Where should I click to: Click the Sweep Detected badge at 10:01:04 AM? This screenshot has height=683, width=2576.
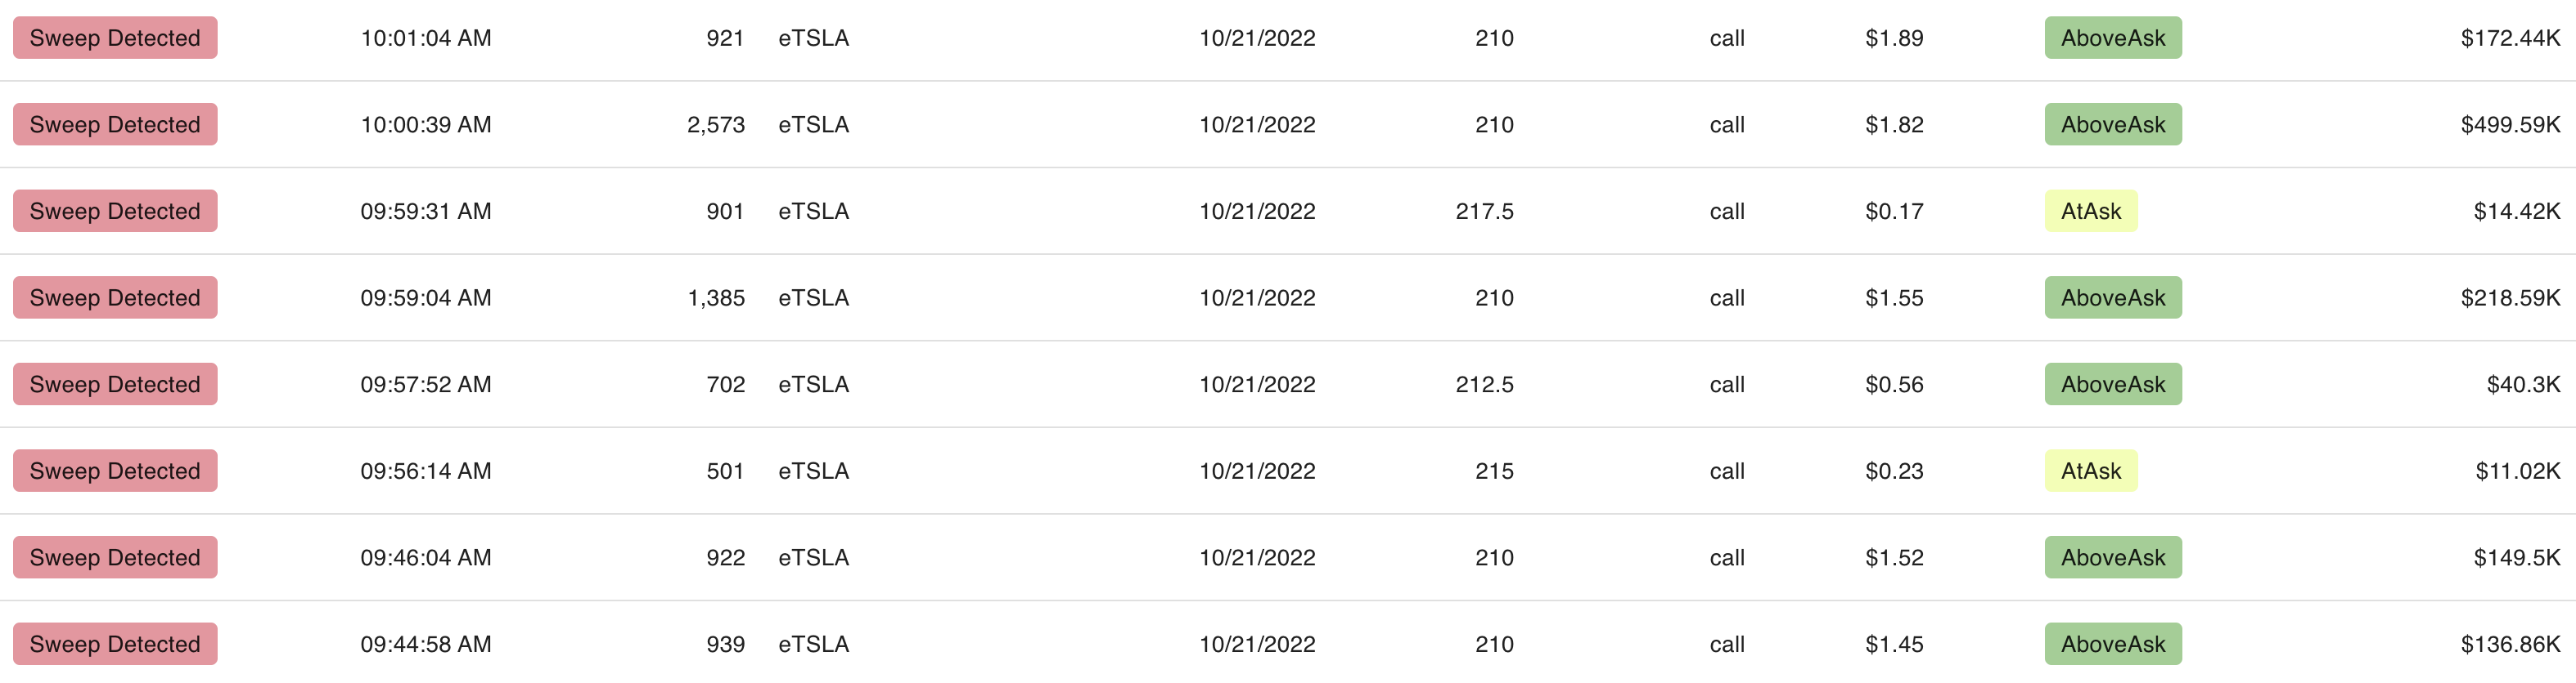(115, 38)
